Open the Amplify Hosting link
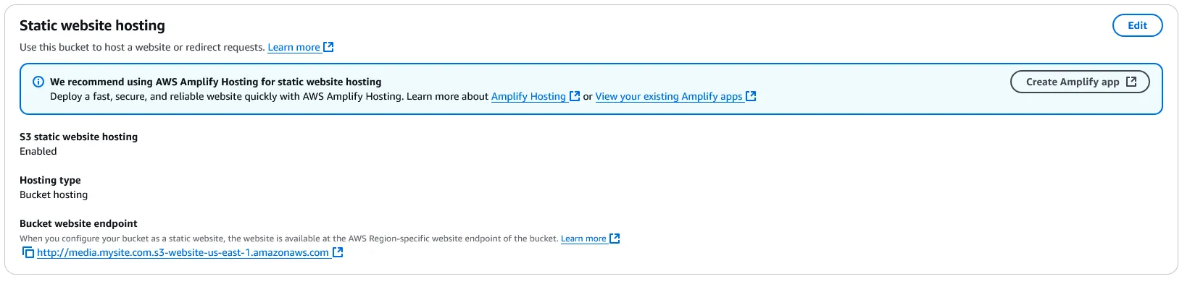Image resolution: width=1182 pixels, height=292 pixels. coord(528,96)
